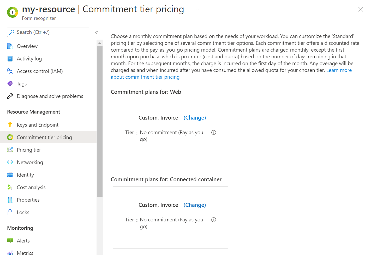The height and width of the screenshot is (255, 365).
Task: Open the more options ellipsis menu
Action: click(197, 9)
